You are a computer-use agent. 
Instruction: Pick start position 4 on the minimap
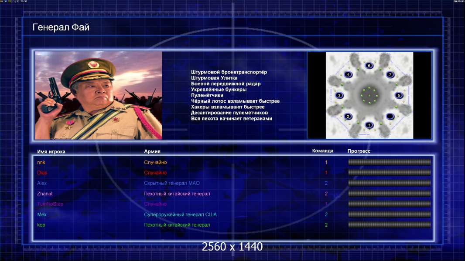(x=348, y=74)
